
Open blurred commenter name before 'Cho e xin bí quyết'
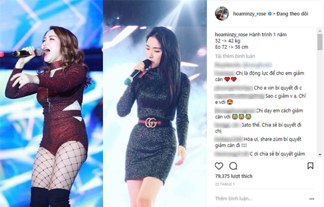point(233,88)
